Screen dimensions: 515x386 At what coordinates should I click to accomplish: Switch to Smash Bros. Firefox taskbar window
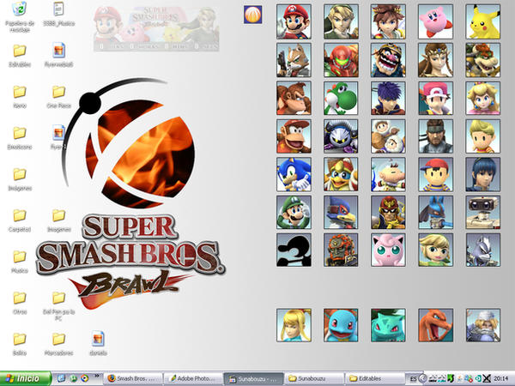(134, 379)
